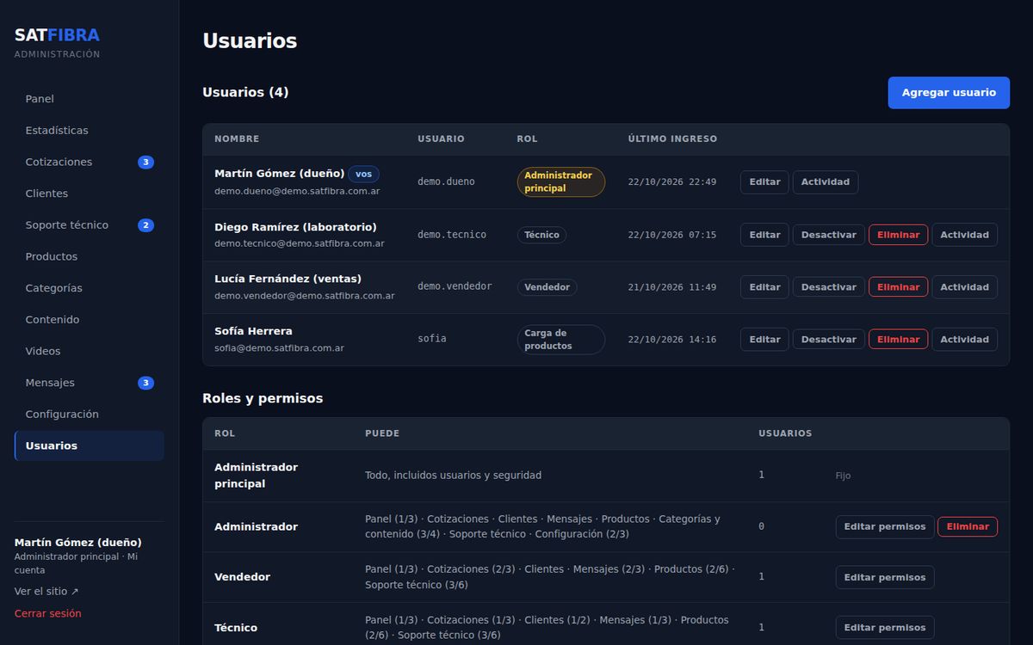
Task: Edit the user Lucía Fernández
Action: tap(764, 287)
